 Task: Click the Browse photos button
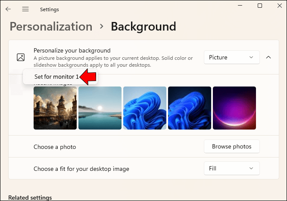coord(231,147)
